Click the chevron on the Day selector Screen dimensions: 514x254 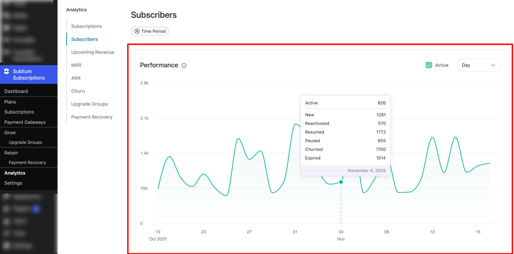493,65
